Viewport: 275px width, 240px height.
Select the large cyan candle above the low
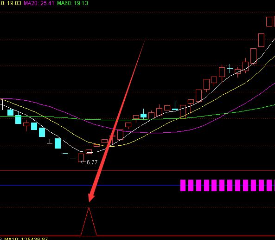click(58, 143)
